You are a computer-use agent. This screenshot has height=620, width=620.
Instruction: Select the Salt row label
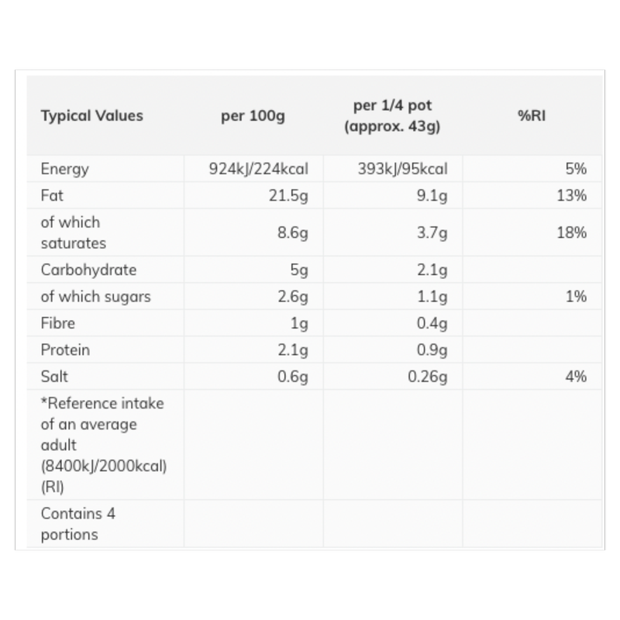pyautogui.click(x=53, y=376)
